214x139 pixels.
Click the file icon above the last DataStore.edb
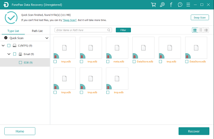coord(196,48)
